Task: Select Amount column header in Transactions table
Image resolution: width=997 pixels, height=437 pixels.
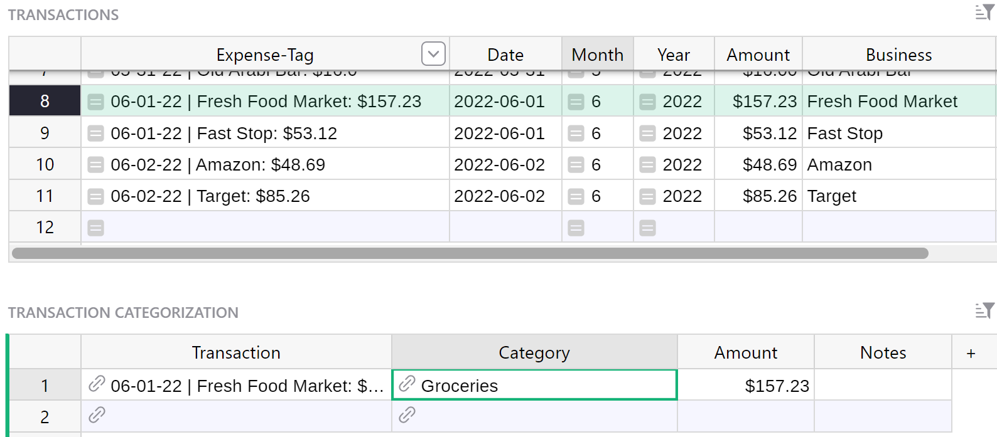Action: 758,55
